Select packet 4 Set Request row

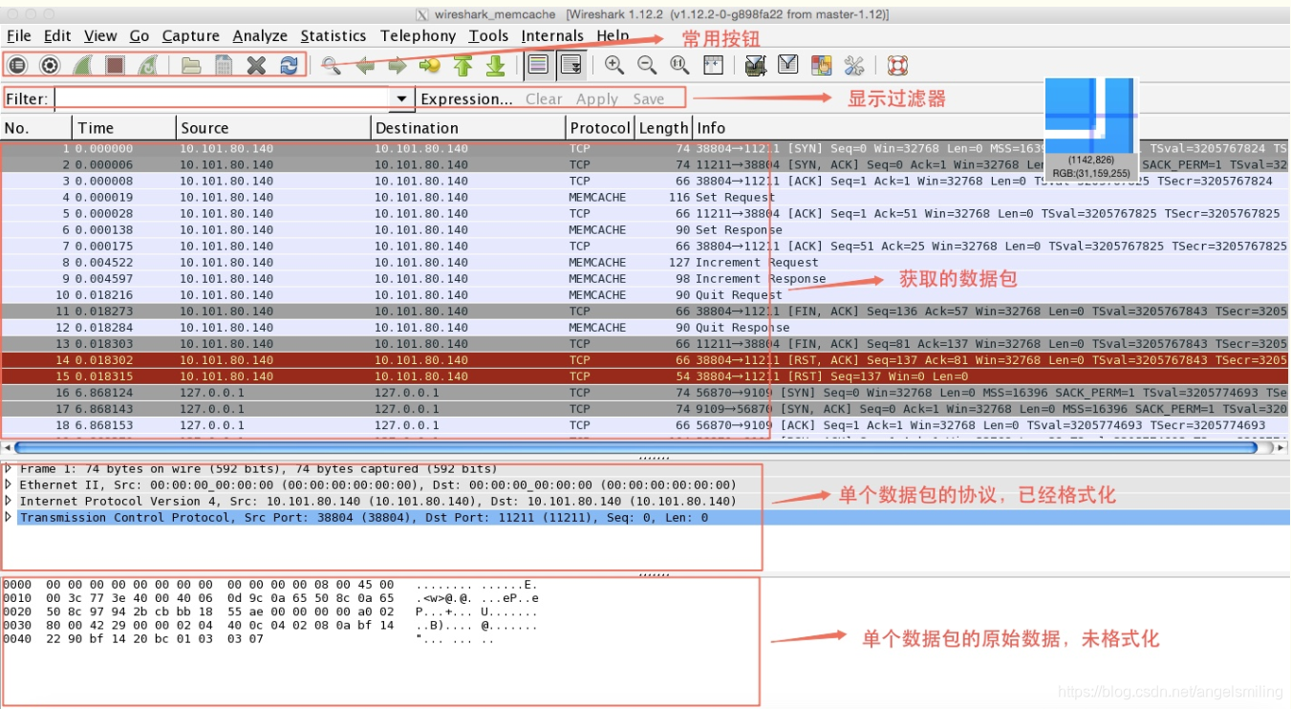(x=645, y=197)
